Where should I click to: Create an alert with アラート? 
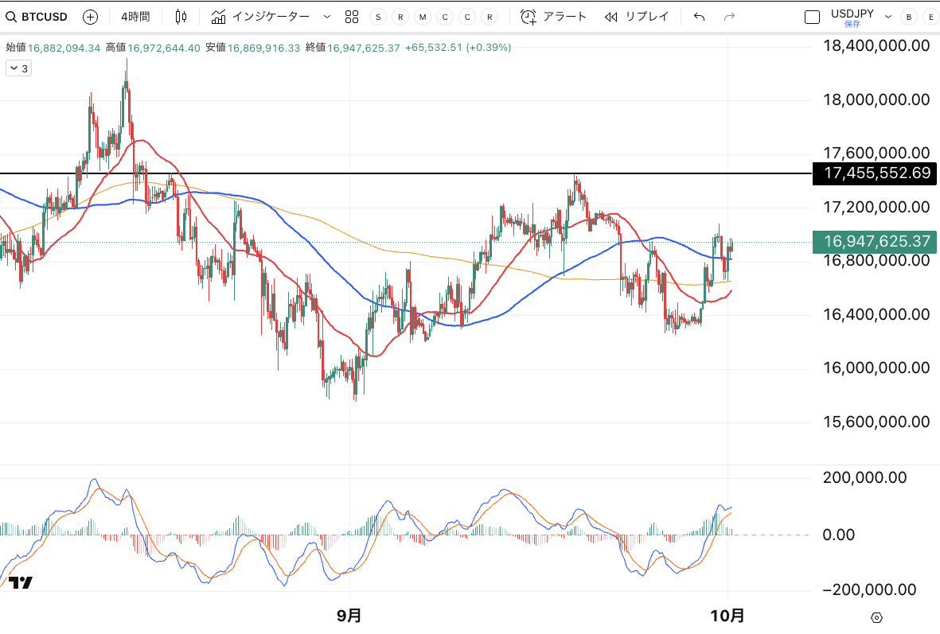click(x=553, y=16)
